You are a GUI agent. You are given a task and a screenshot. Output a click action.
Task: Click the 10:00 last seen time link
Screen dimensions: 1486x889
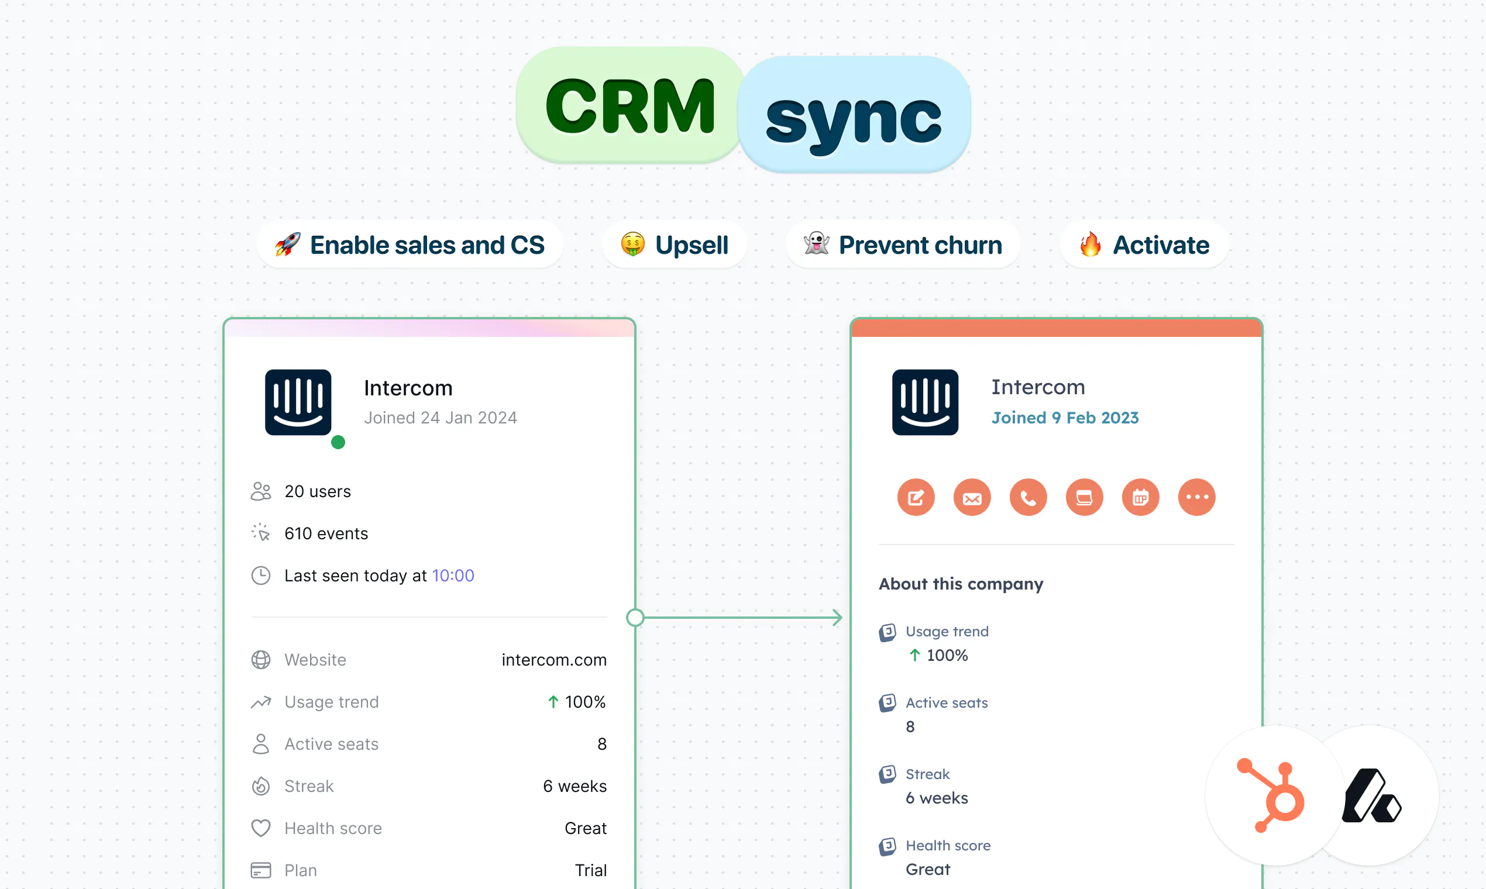click(x=453, y=576)
